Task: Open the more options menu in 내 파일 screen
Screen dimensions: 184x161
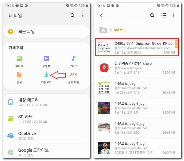Action: pos(82,15)
